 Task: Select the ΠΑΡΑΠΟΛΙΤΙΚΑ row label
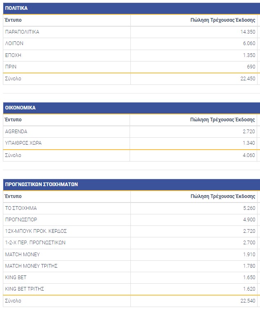tap(22, 32)
